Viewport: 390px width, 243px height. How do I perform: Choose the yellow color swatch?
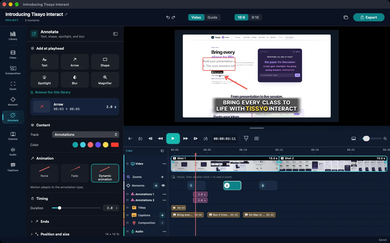106,145
